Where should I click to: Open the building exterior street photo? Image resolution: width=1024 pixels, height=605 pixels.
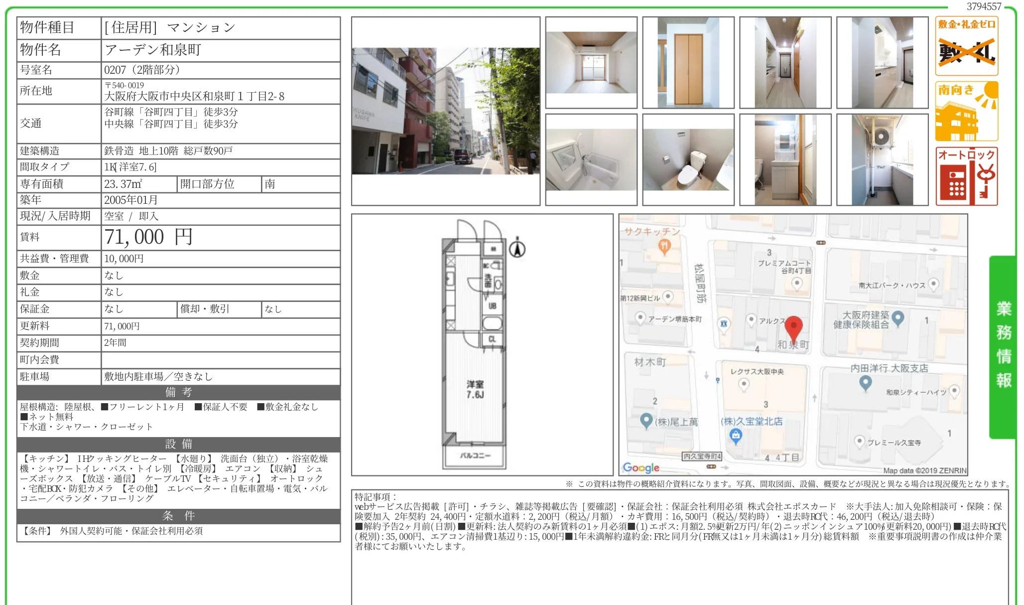pos(446,111)
